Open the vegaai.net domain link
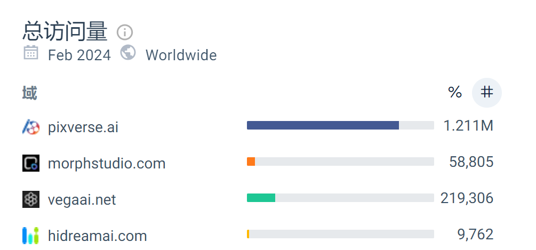This screenshot has width=536, height=250. tap(82, 199)
